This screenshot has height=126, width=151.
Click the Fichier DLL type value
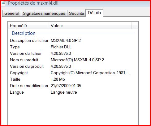click(61, 47)
